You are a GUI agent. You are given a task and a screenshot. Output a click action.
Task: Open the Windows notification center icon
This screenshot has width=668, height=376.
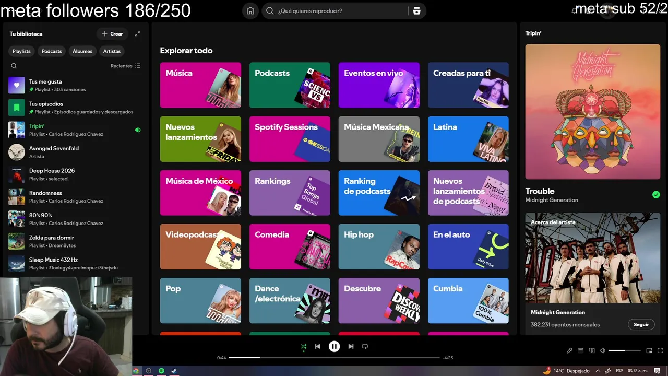658,371
